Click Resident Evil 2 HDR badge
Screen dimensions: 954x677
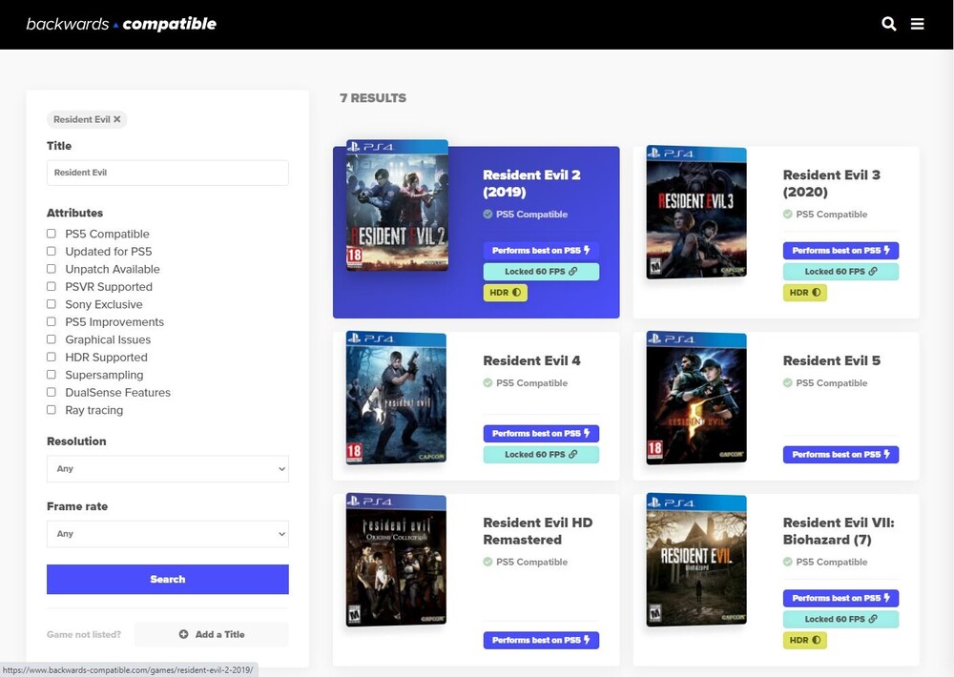(505, 293)
